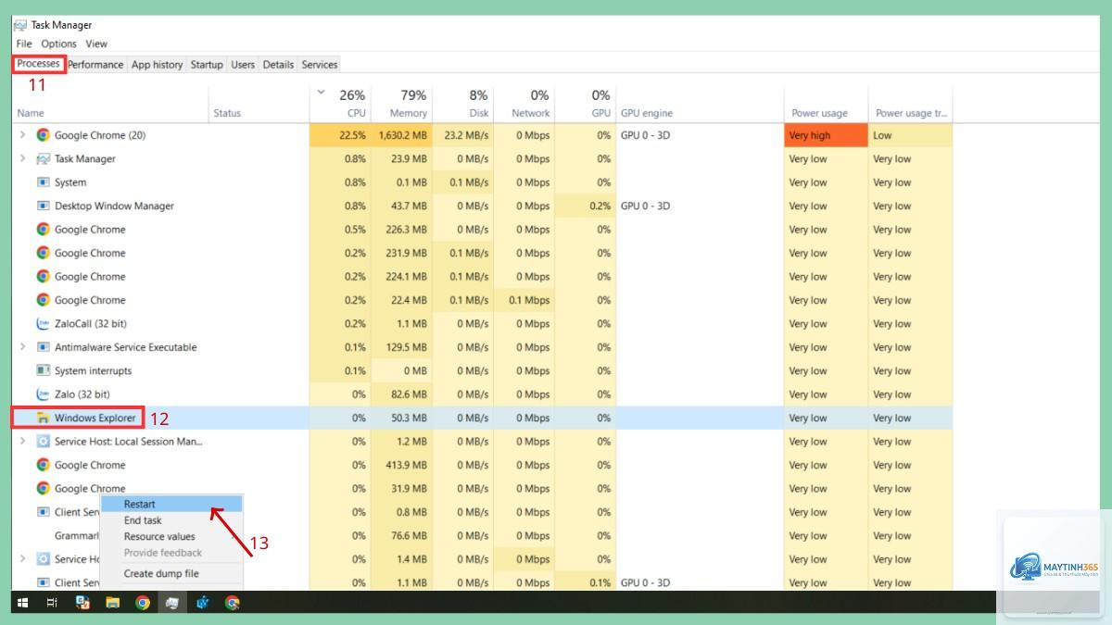Sort by the Memory column header
The width and height of the screenshot is (1112, 625).
pyautogui.click(x=402, y=104)
